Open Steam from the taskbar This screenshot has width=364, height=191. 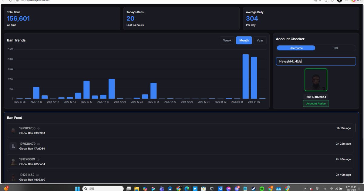click(254, 189)
